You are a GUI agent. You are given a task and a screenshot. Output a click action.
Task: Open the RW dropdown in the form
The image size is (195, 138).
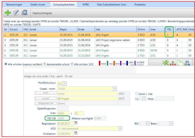point(148,124)
